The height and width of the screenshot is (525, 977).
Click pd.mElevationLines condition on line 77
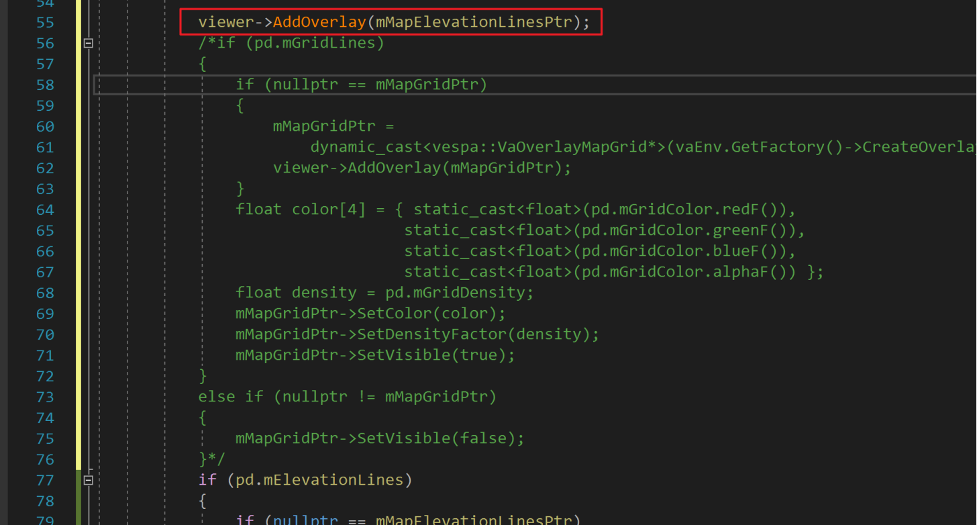tap(319, 480)
